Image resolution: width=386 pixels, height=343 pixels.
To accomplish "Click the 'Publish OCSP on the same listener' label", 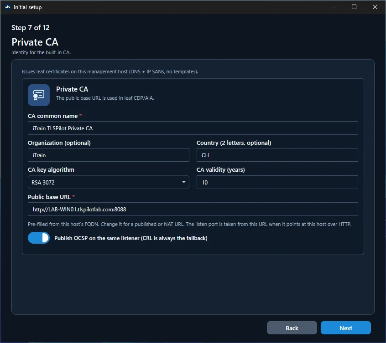I will (x=130, y=238).
